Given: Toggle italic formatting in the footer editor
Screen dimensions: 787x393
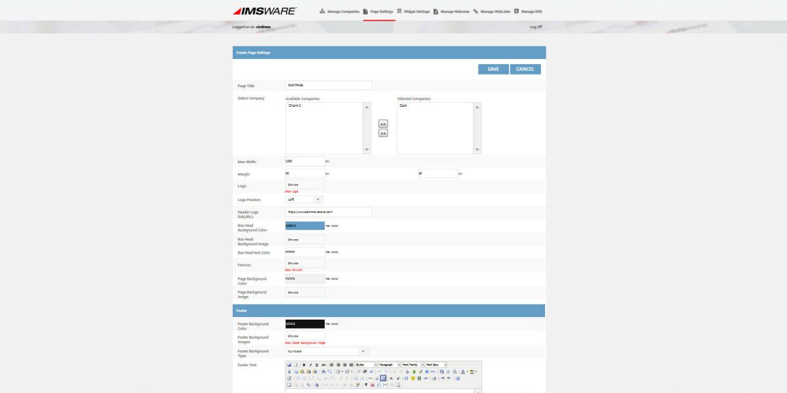Looking at the screenshot, I should point(310,364).
